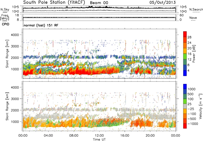Viewport: 203px width, 141px height.
Task: Click the 05/Oct/2013 date text
Action: pos(163,3)
